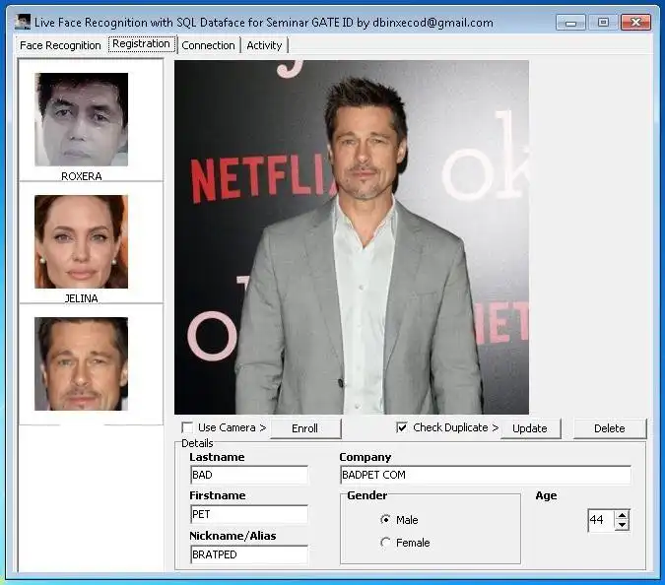665x585 pixels.
Task: Uncheck the Check Duplicate checkbox
Action: coord(402,427)
